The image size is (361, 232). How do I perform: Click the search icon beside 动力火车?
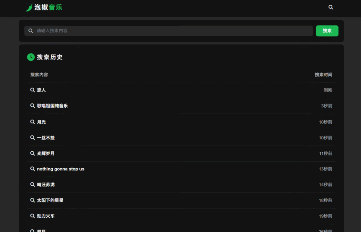click(33, 216)
